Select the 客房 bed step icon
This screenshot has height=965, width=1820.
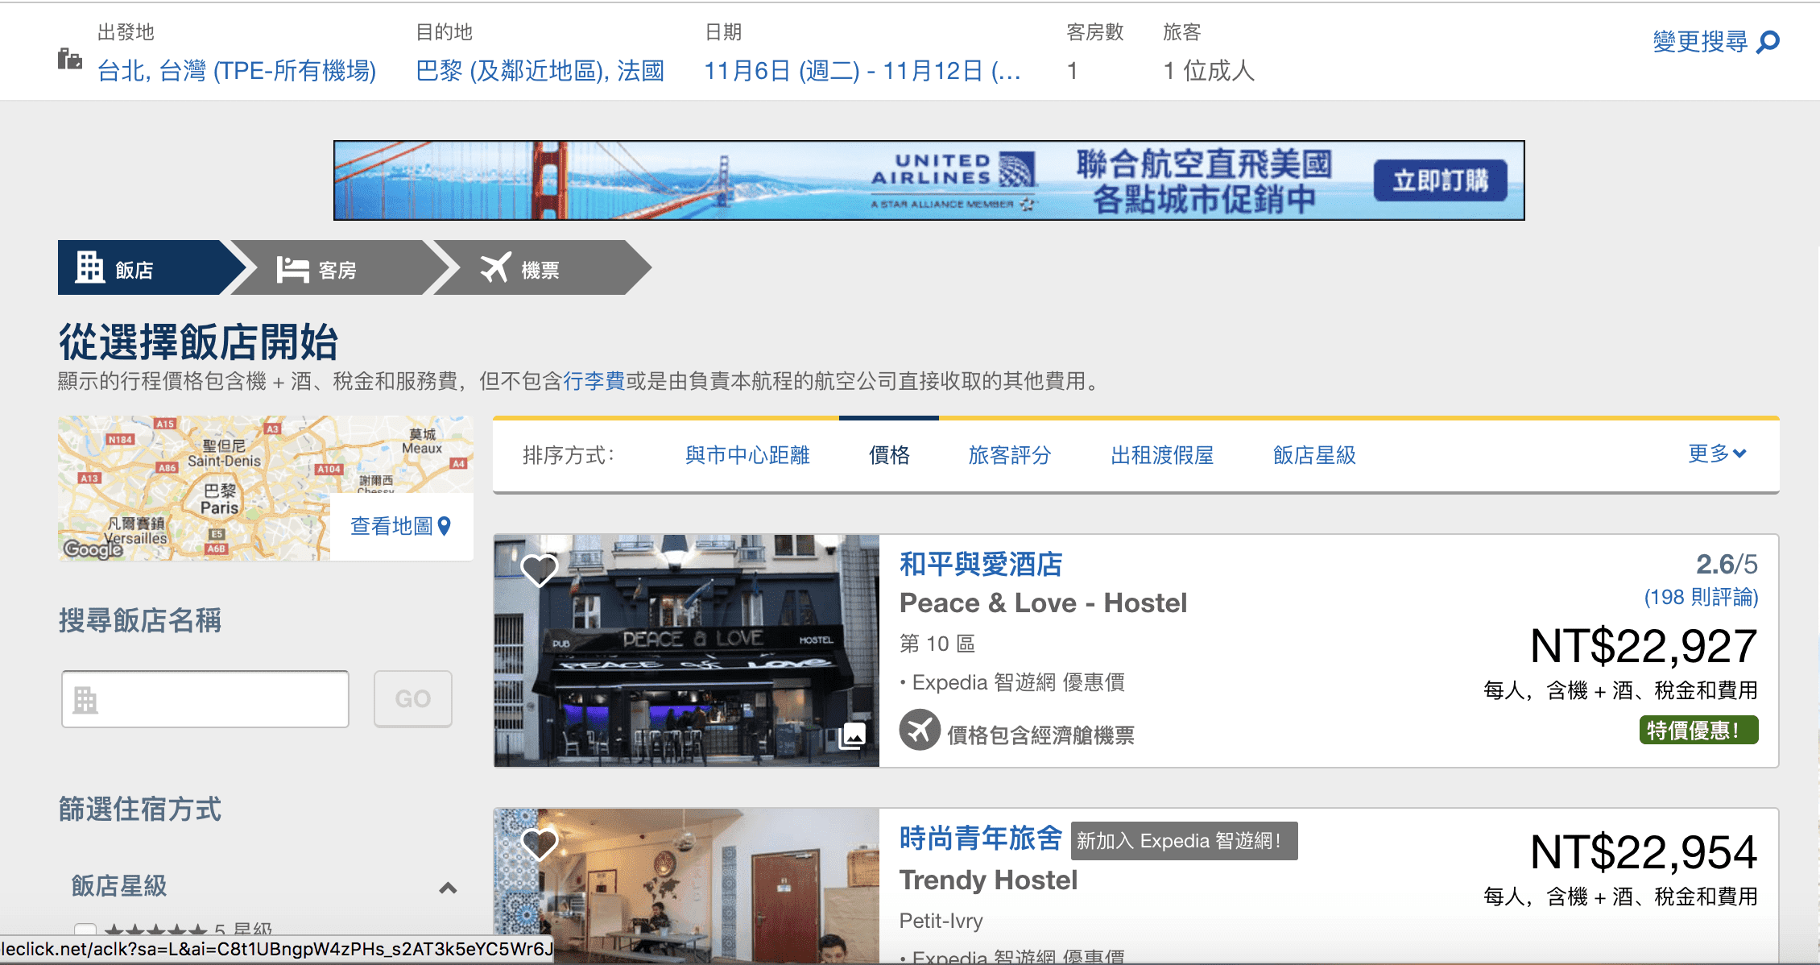pyautogui.click(x=292, y=269)
